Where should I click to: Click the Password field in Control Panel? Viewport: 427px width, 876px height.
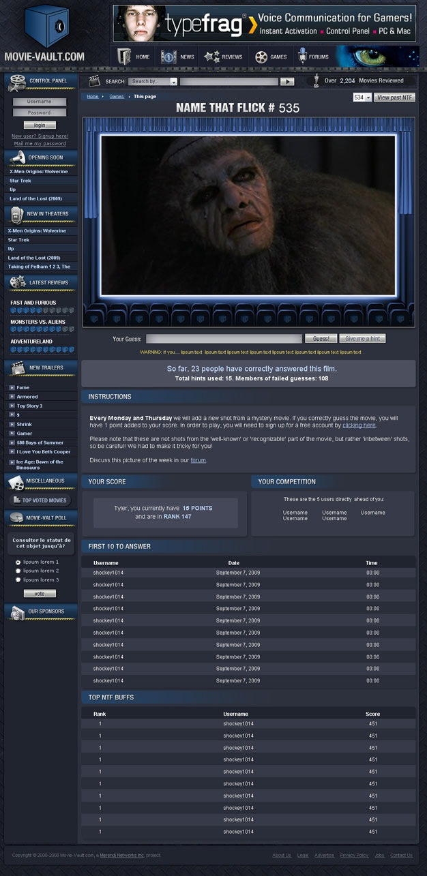click(40, 112)
